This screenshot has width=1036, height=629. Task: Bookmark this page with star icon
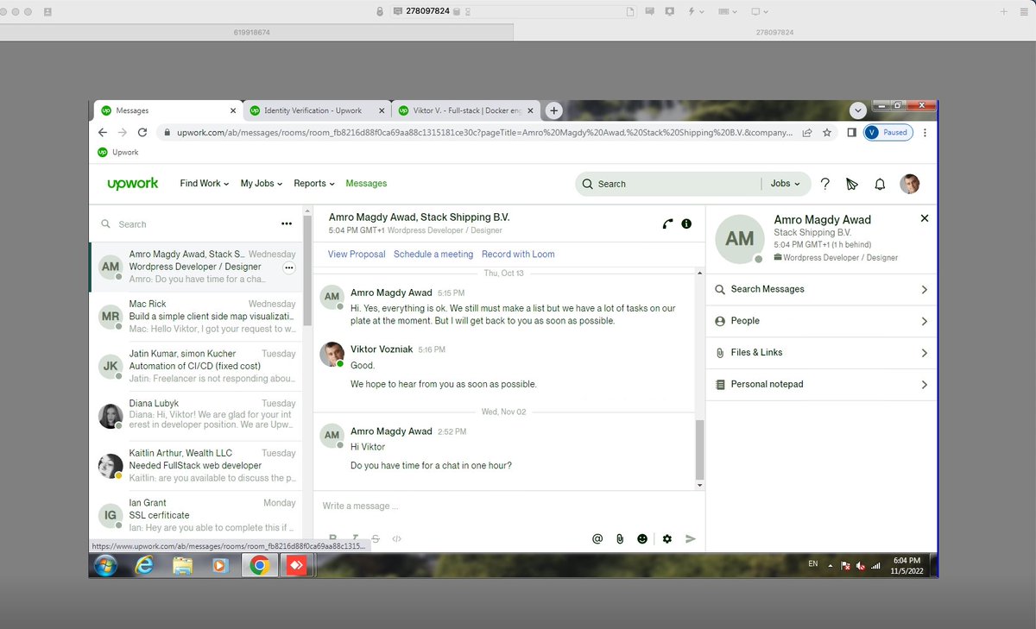(827, 133)
